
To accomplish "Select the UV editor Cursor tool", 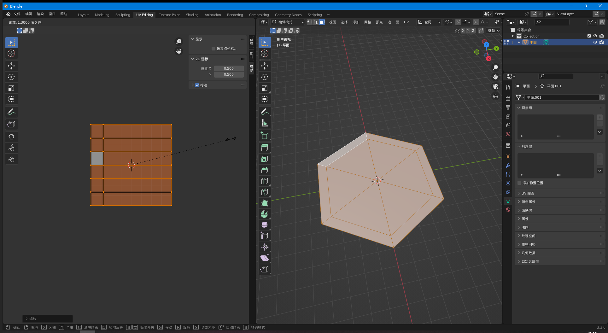I will pos(11,53).
